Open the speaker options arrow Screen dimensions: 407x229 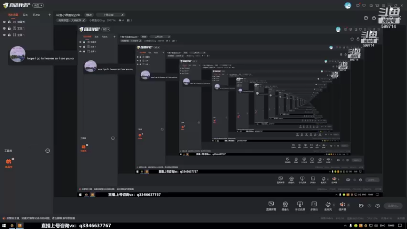coord(348,205)
